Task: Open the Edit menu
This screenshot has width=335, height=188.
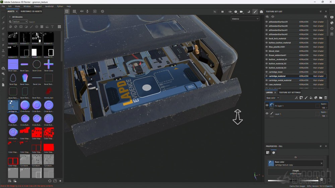Action: pyautogui.click(x=10, y=6)
